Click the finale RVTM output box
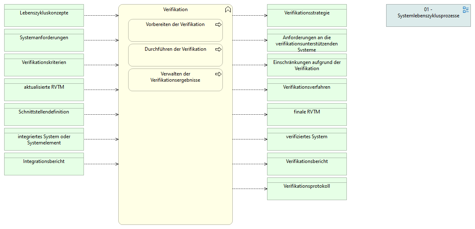 click(307, 115)
